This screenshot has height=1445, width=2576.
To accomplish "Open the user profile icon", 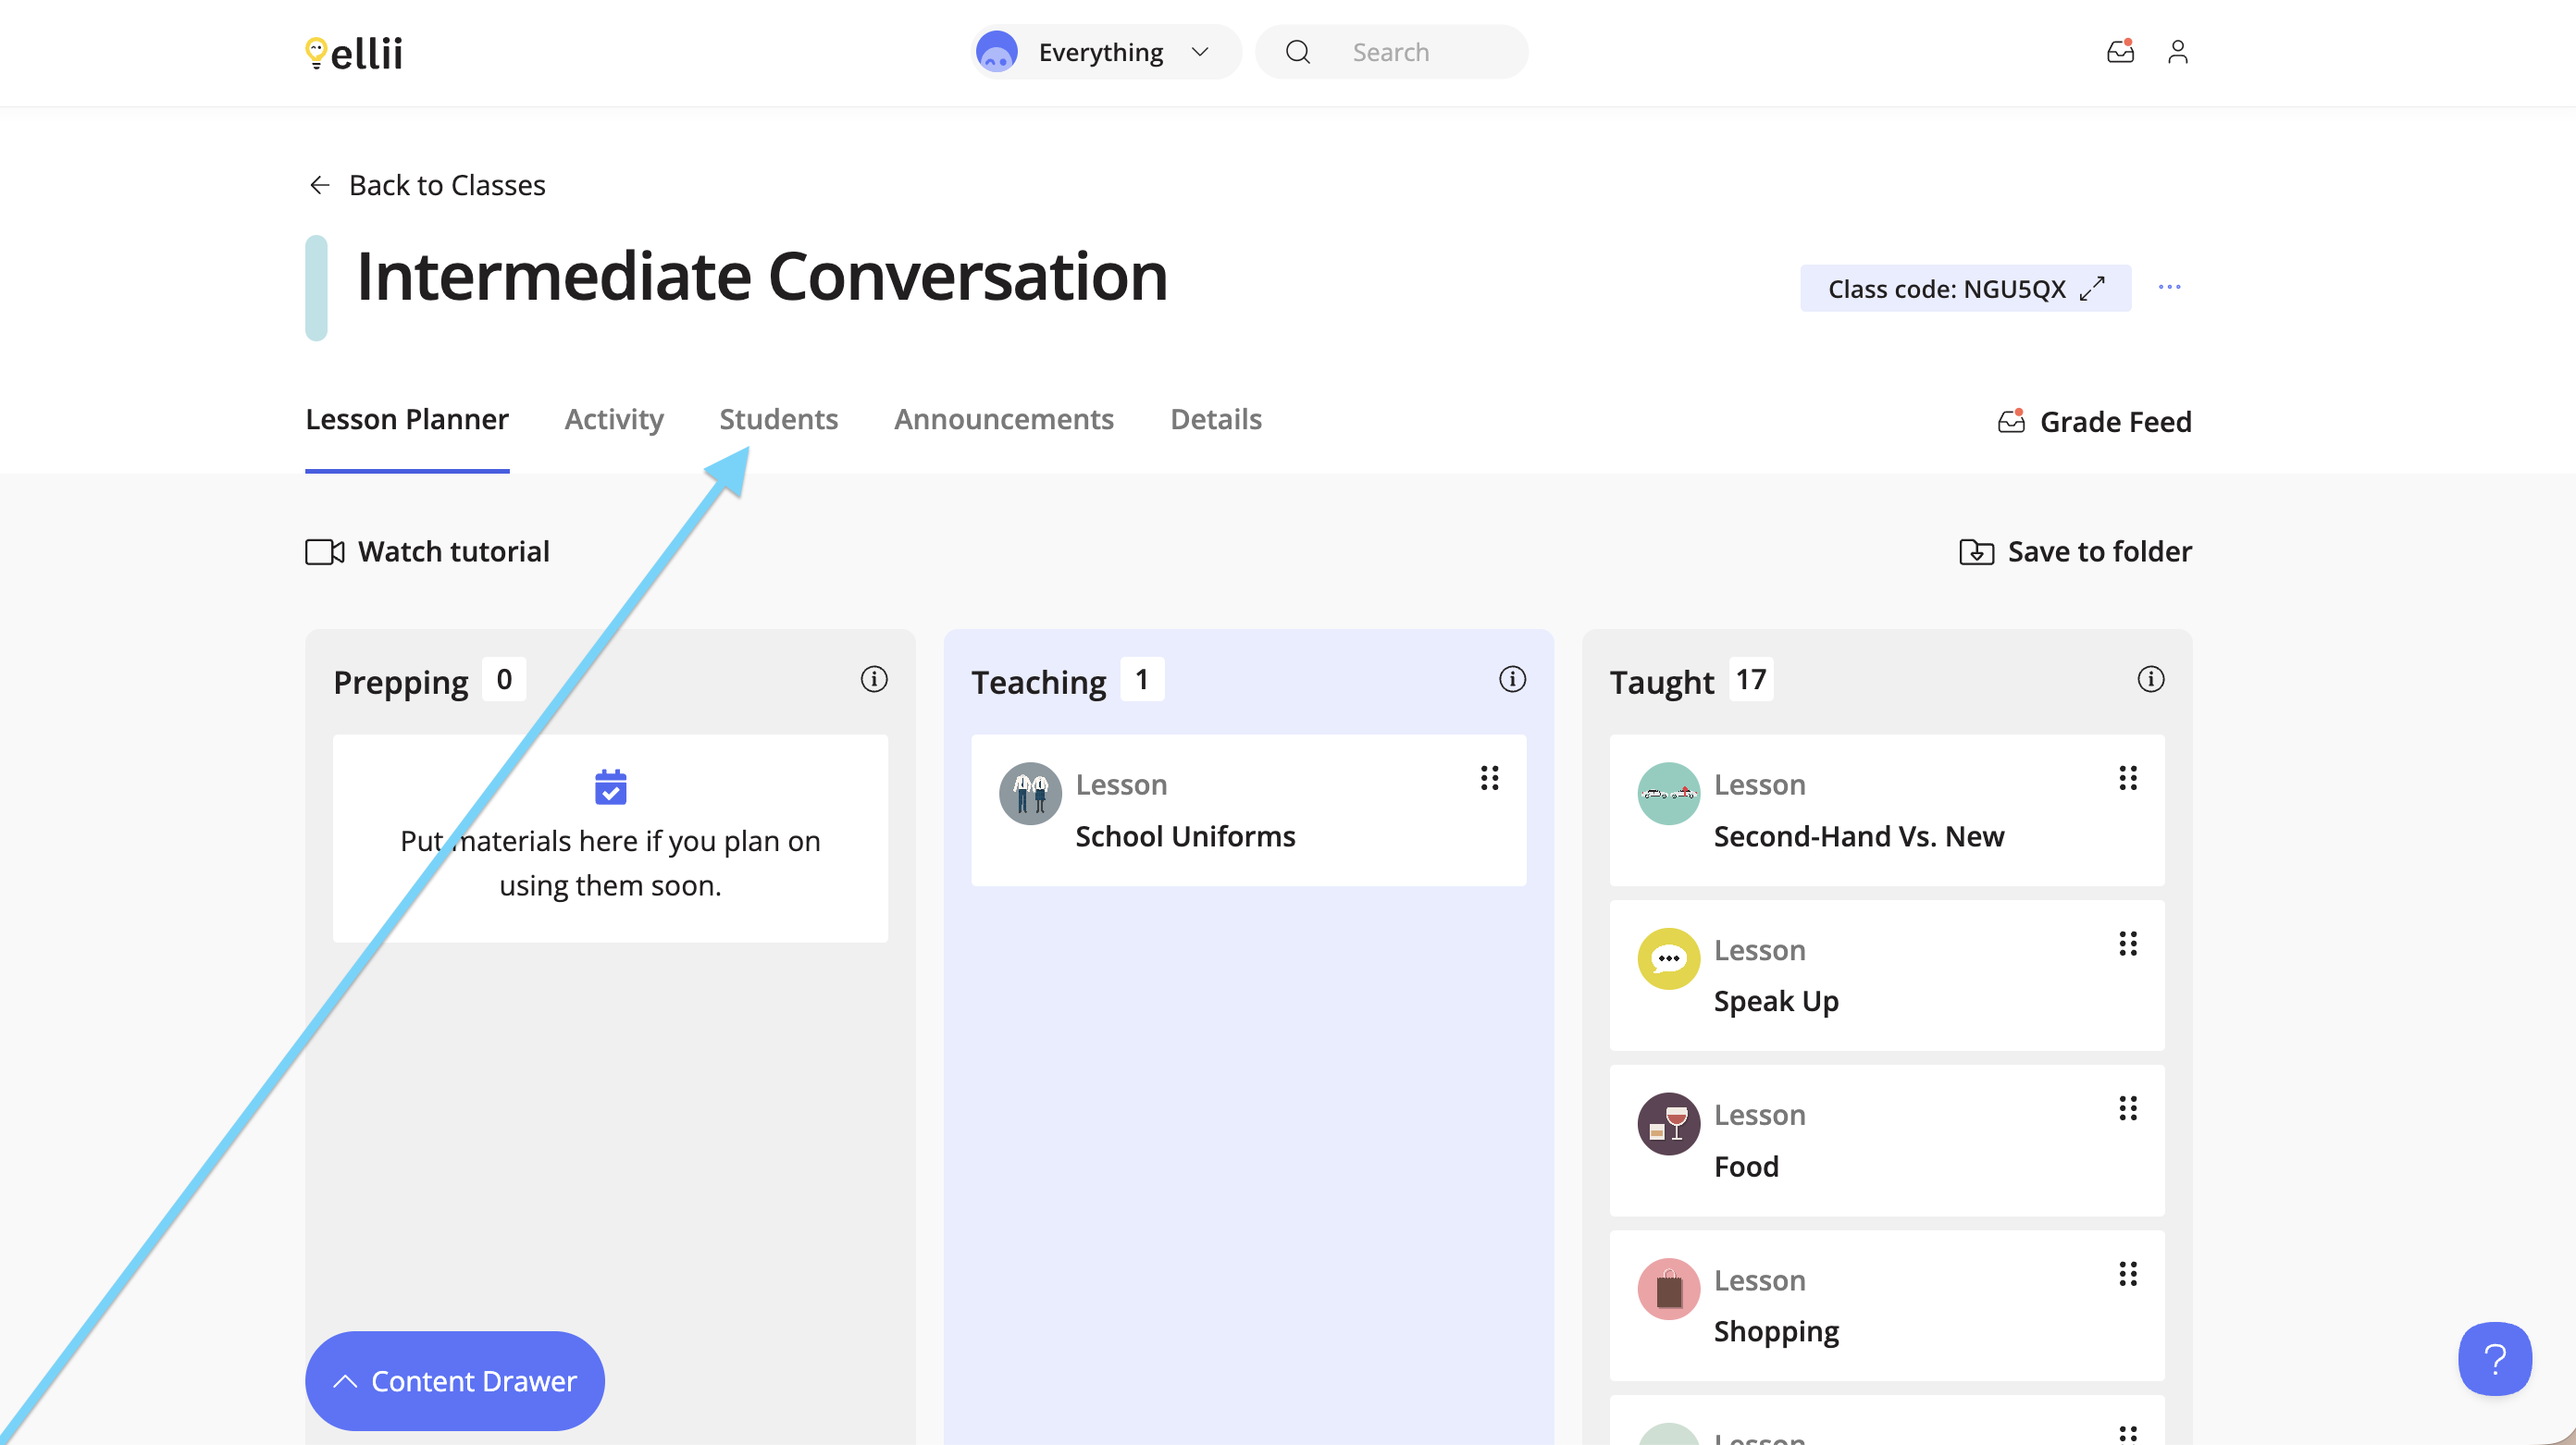I will [2177, 51].
